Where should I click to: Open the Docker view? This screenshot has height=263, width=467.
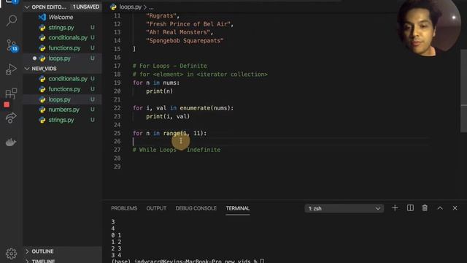pyautogui.click(x=11, y=142)
